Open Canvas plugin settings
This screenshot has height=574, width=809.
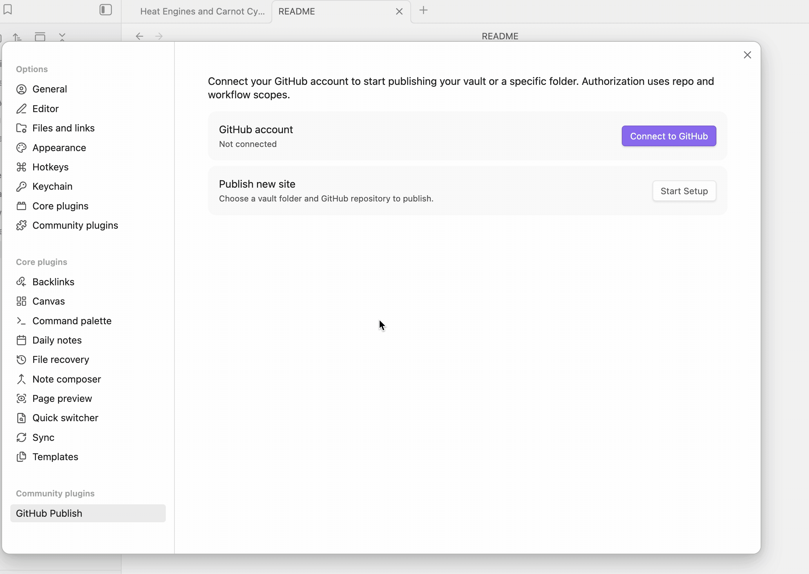click(x=88, y=301)
